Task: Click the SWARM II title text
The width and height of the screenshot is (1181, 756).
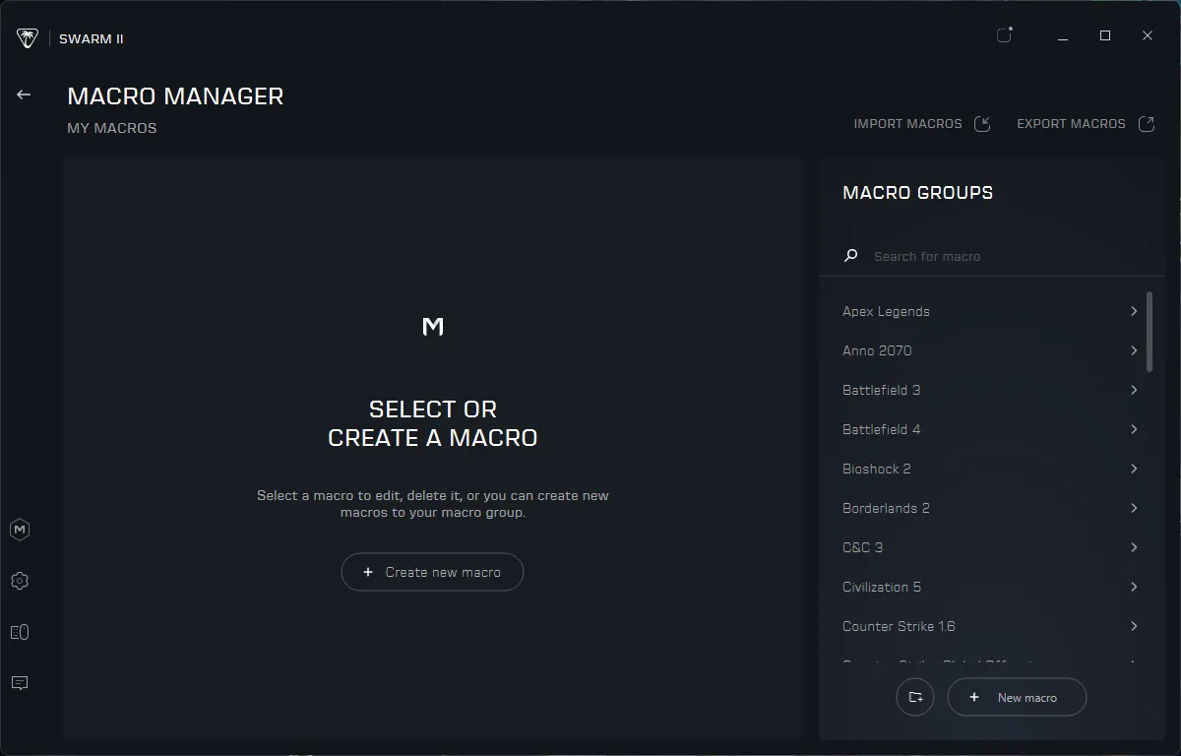Action: [x=92, y=39]
